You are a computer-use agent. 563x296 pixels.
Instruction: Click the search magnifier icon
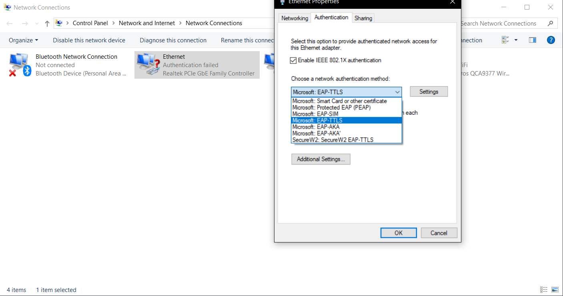pos(551,24)
